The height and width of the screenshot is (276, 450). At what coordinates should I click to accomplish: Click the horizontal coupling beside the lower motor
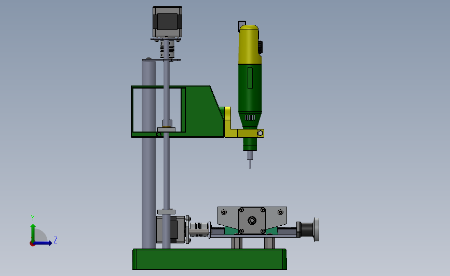[199, 229]
